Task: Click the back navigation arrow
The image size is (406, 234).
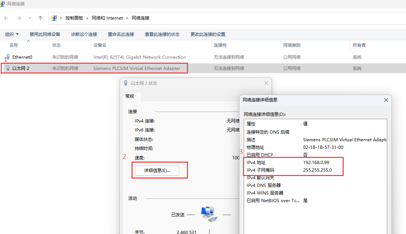Action: 6,18
